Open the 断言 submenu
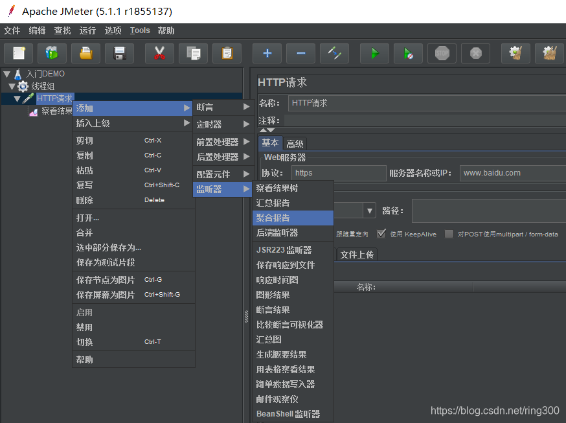 coord(223,107)
